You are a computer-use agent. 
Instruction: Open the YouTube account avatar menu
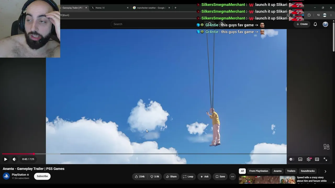[x=325, y=24]
